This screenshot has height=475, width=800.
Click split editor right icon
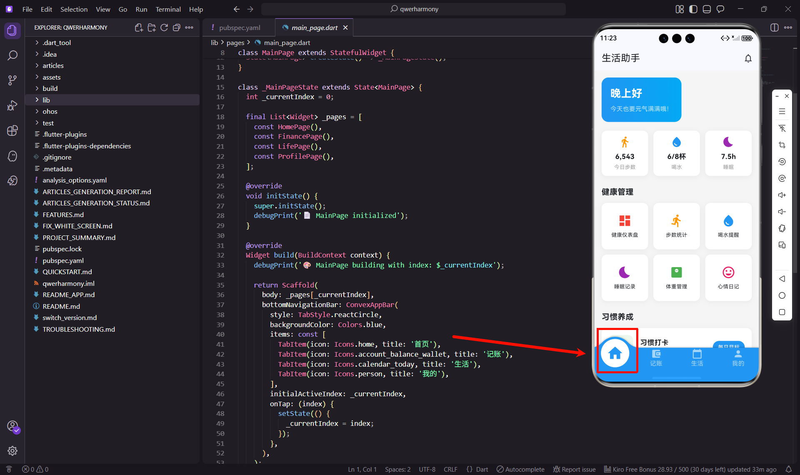(x=774, y=27)
